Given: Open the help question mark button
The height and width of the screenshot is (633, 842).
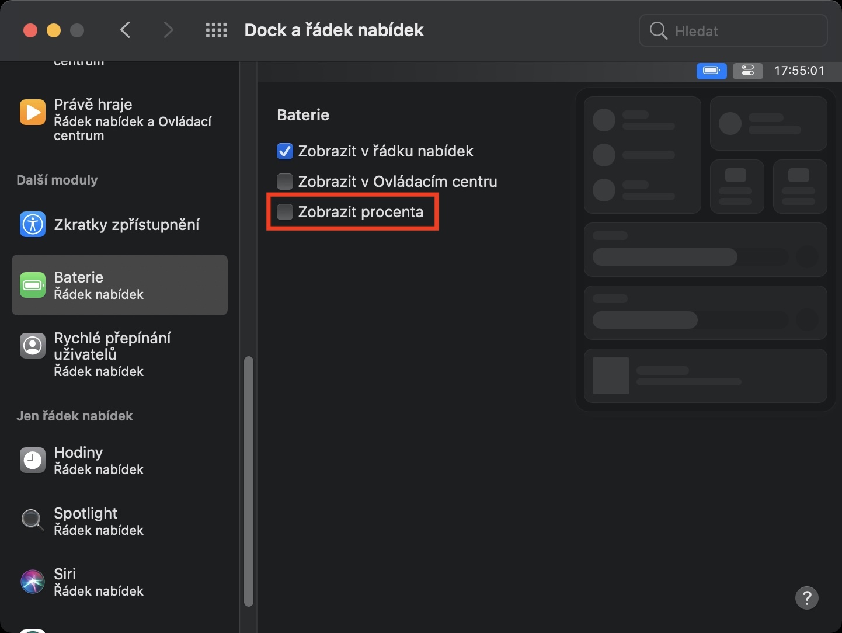Looking at the screenshot, I should click(x=806, y=598).
